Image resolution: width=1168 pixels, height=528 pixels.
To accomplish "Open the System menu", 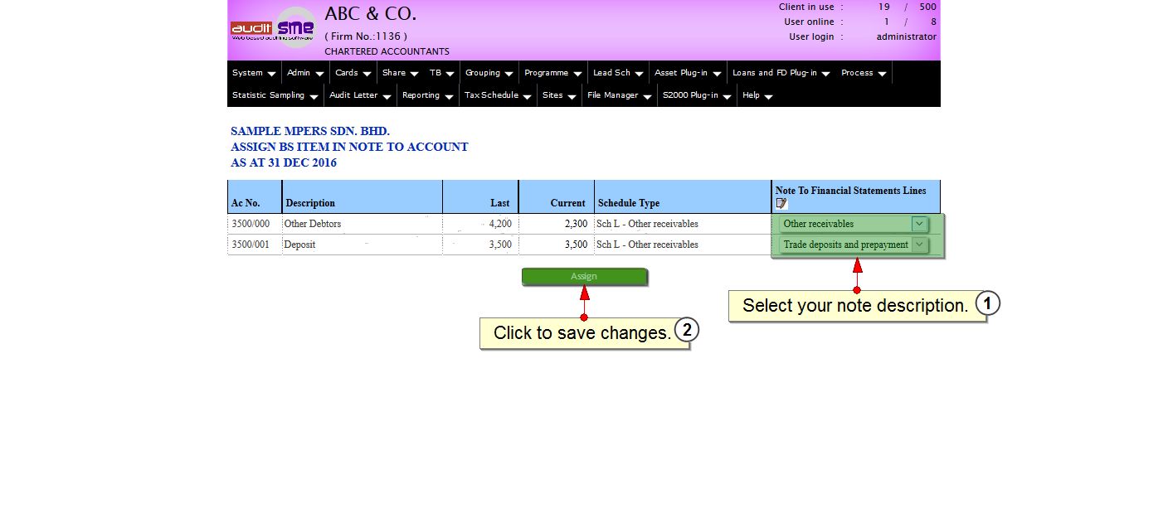I will coord(254,73).
